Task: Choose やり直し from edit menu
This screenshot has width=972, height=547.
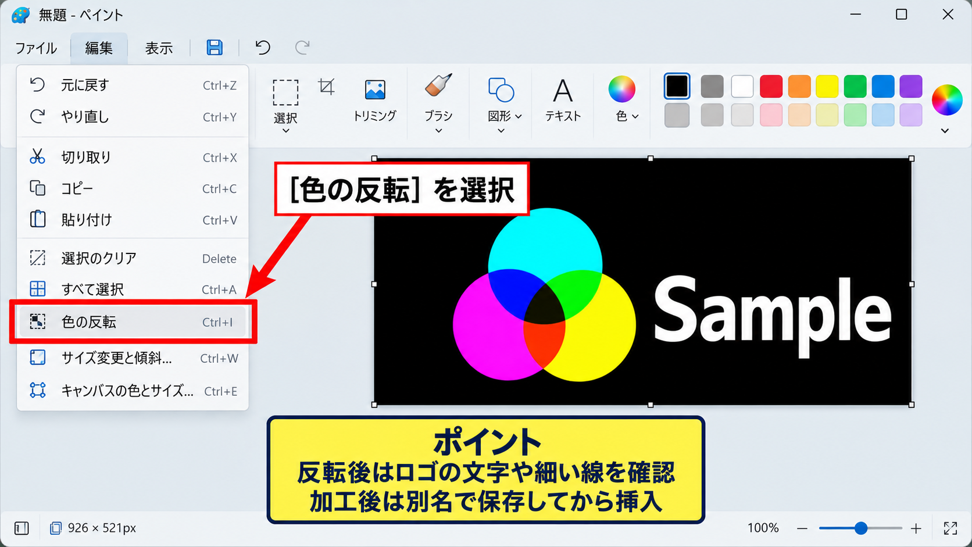Action: [133, 117]
